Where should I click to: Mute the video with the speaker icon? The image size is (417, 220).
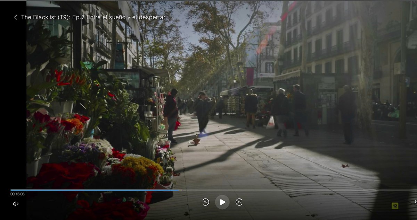coord(16,204)
